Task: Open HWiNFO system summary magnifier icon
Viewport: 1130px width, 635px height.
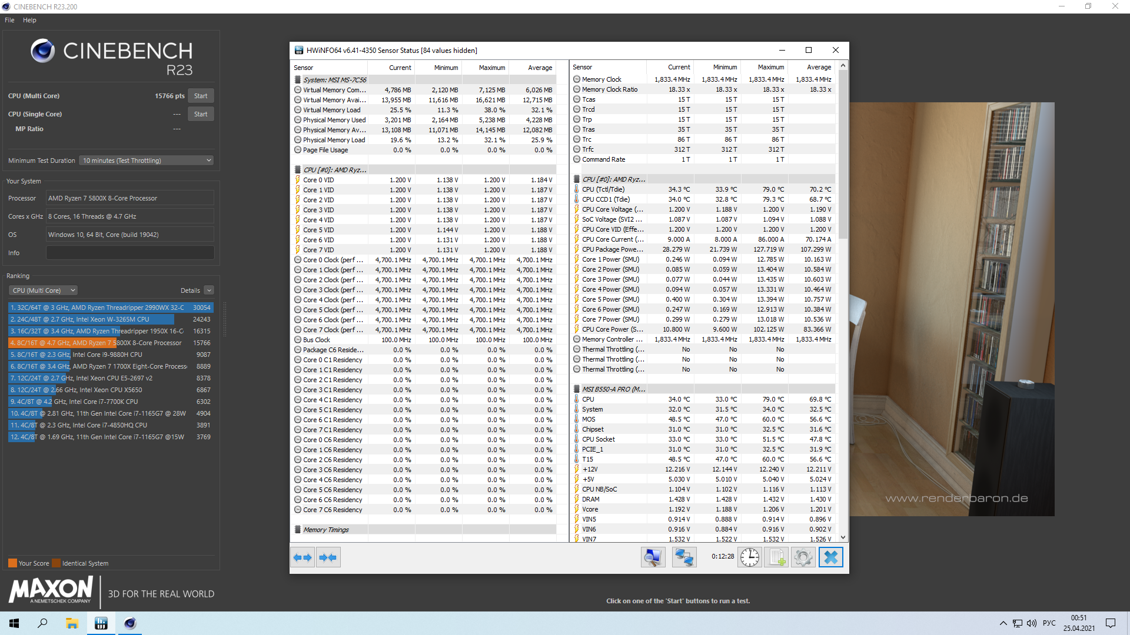Action: pyautogui.click(x=653, y=557)
